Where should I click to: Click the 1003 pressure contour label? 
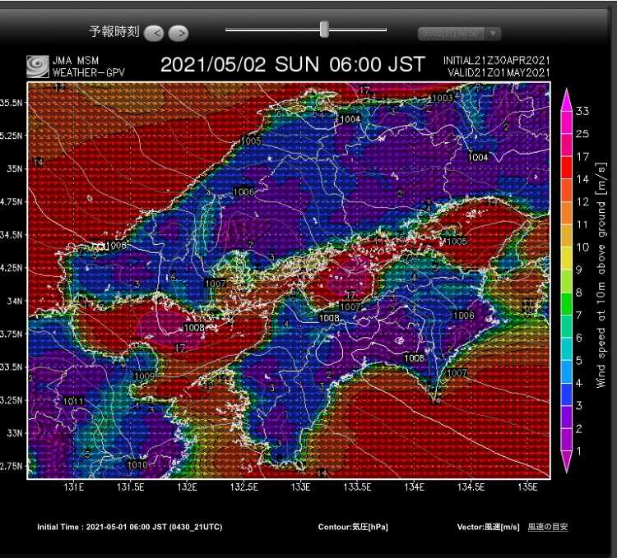click(x=442, y=98)
